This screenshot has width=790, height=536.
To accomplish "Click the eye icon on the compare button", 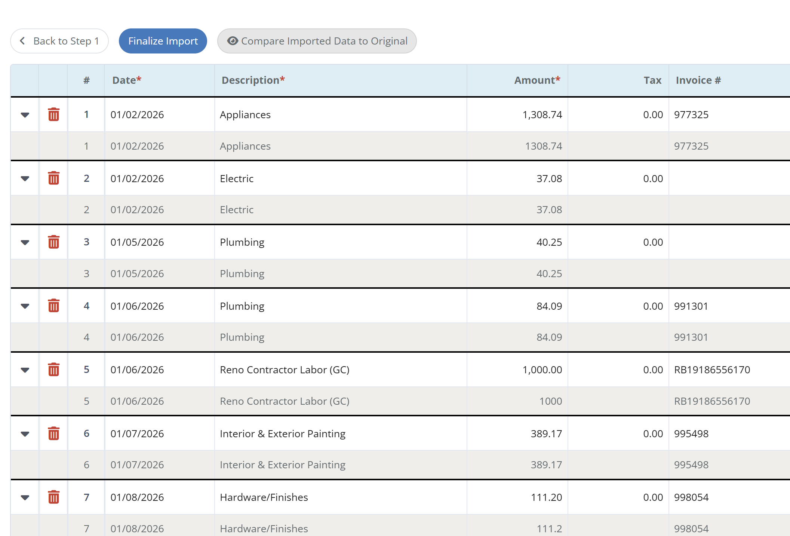I will tap(233, 41).
